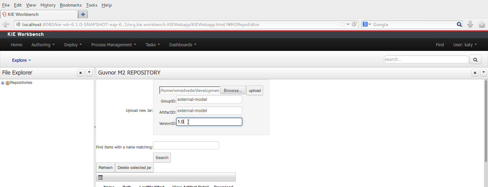
Task: Expand the Repositories tree node
Action: click(3, 83)
